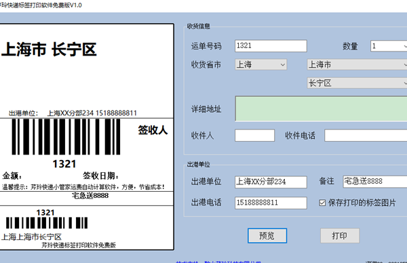Image resolution: width=407 pixels, height=263 pixels.
Task: Click the 宅急送8888 line on label preview
Action: 90,196
